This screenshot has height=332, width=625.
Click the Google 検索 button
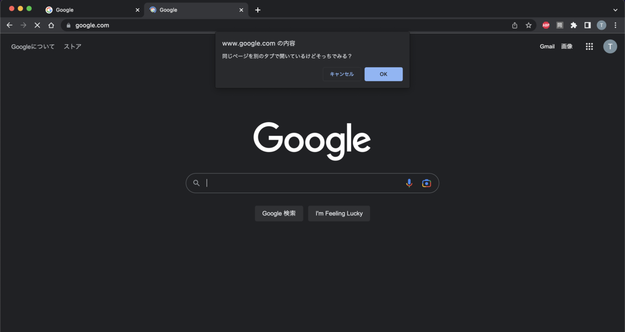coord(279,213)
